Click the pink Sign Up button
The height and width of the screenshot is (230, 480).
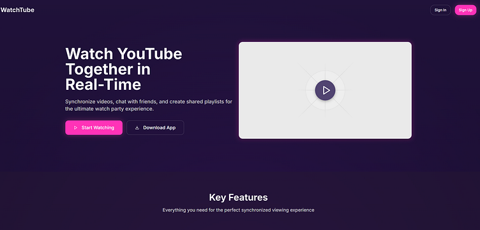465,10
